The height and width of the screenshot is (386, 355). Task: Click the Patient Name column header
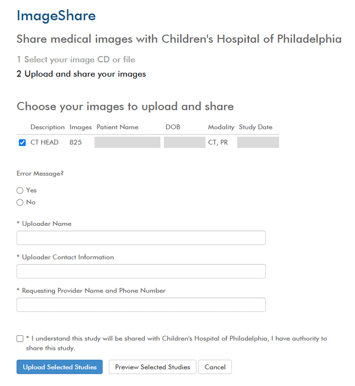pyautogui.click(x=118, y=127)
